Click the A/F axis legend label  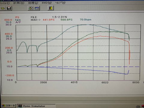tap(18, 22)
